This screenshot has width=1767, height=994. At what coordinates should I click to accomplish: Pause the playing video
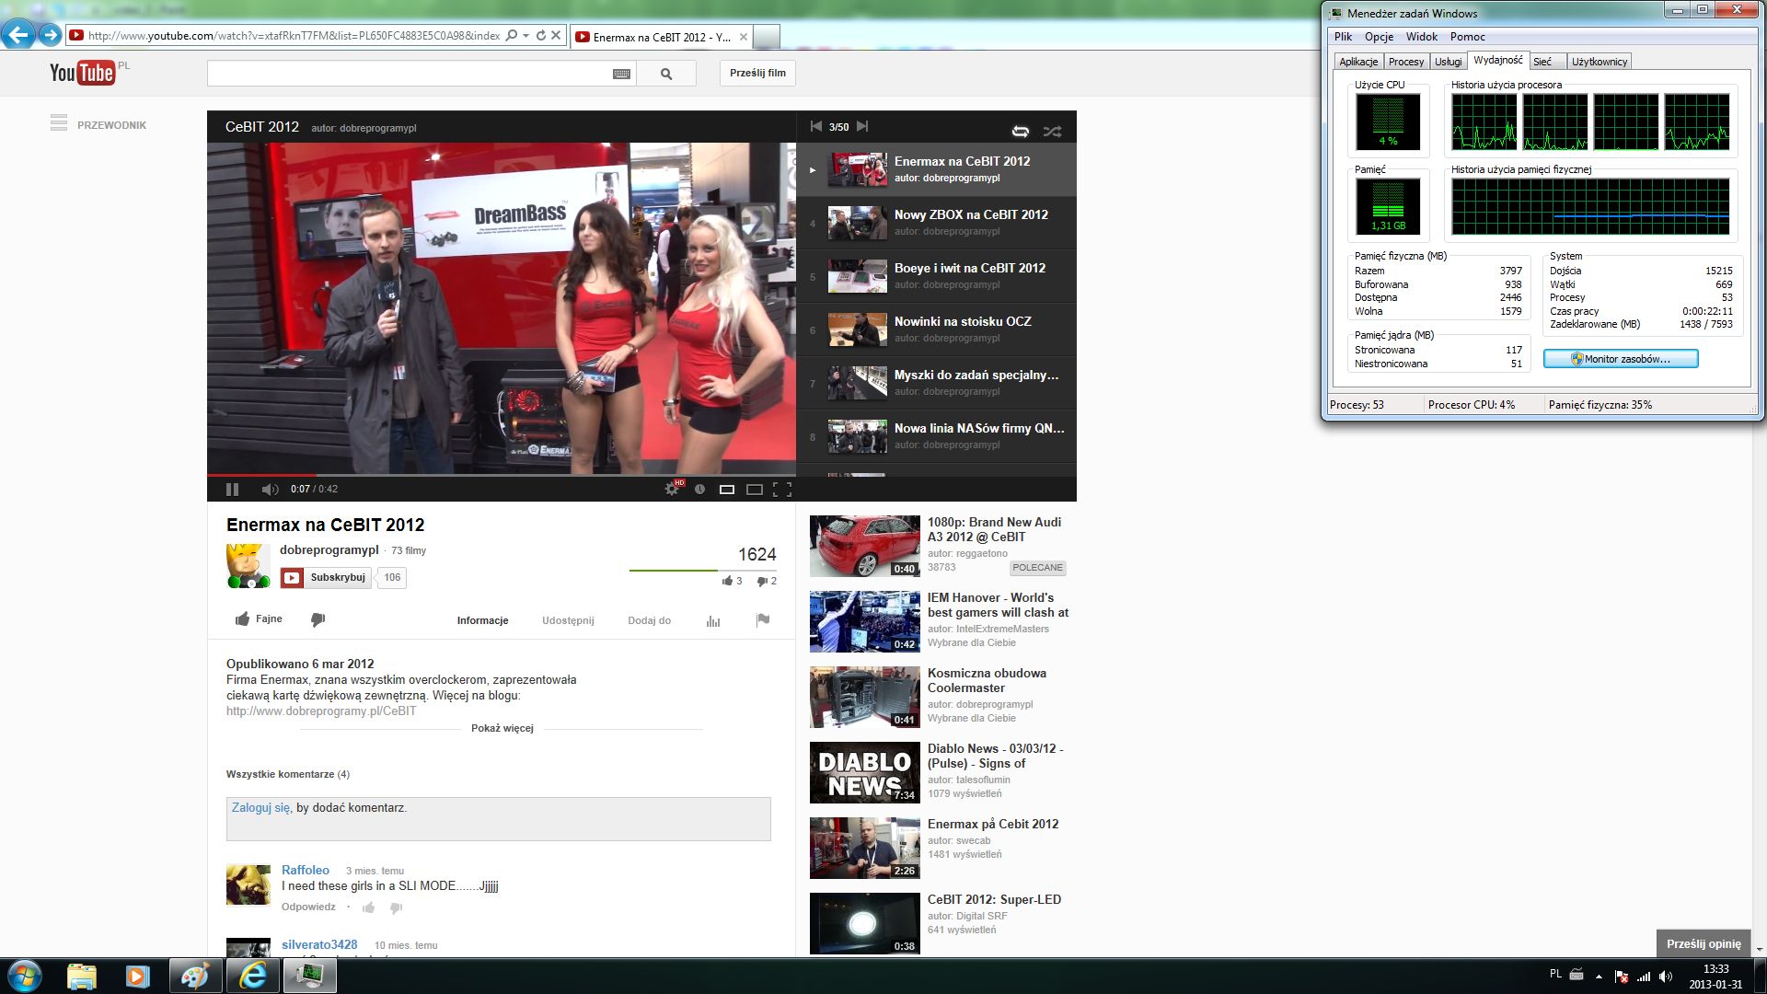[232, 490]
